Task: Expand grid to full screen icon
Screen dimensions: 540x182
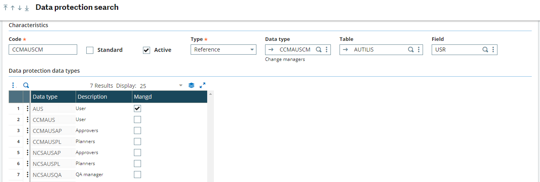Action: click(x=202, y=85)
